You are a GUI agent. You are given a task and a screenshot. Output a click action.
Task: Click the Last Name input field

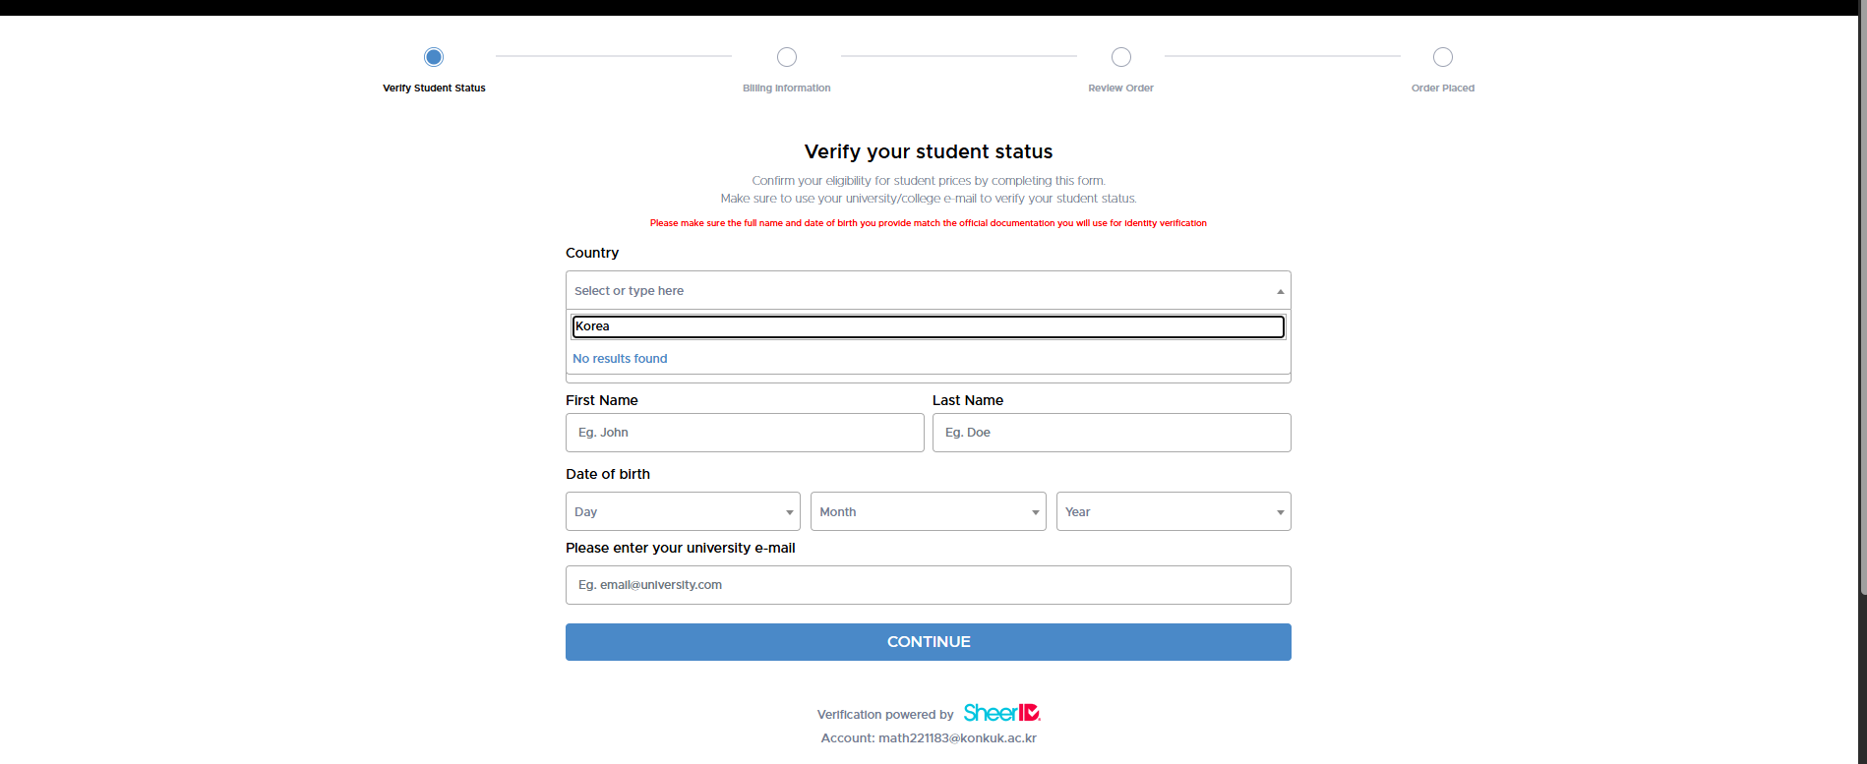[1112, 433]
